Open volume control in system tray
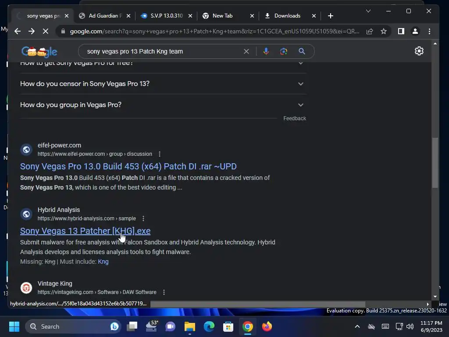Screen dimensions: 449x337 pos(410,326)
